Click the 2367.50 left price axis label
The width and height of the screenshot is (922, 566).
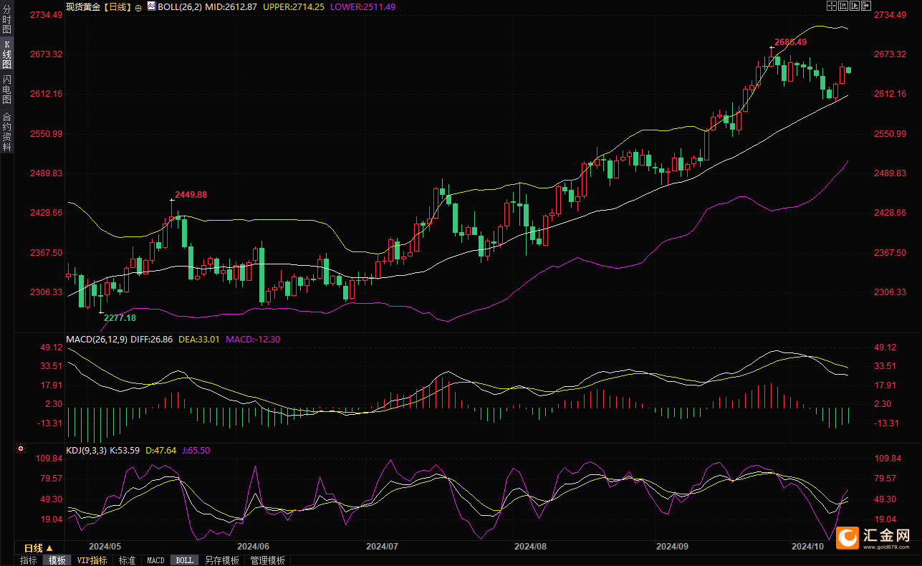[47, 253]
